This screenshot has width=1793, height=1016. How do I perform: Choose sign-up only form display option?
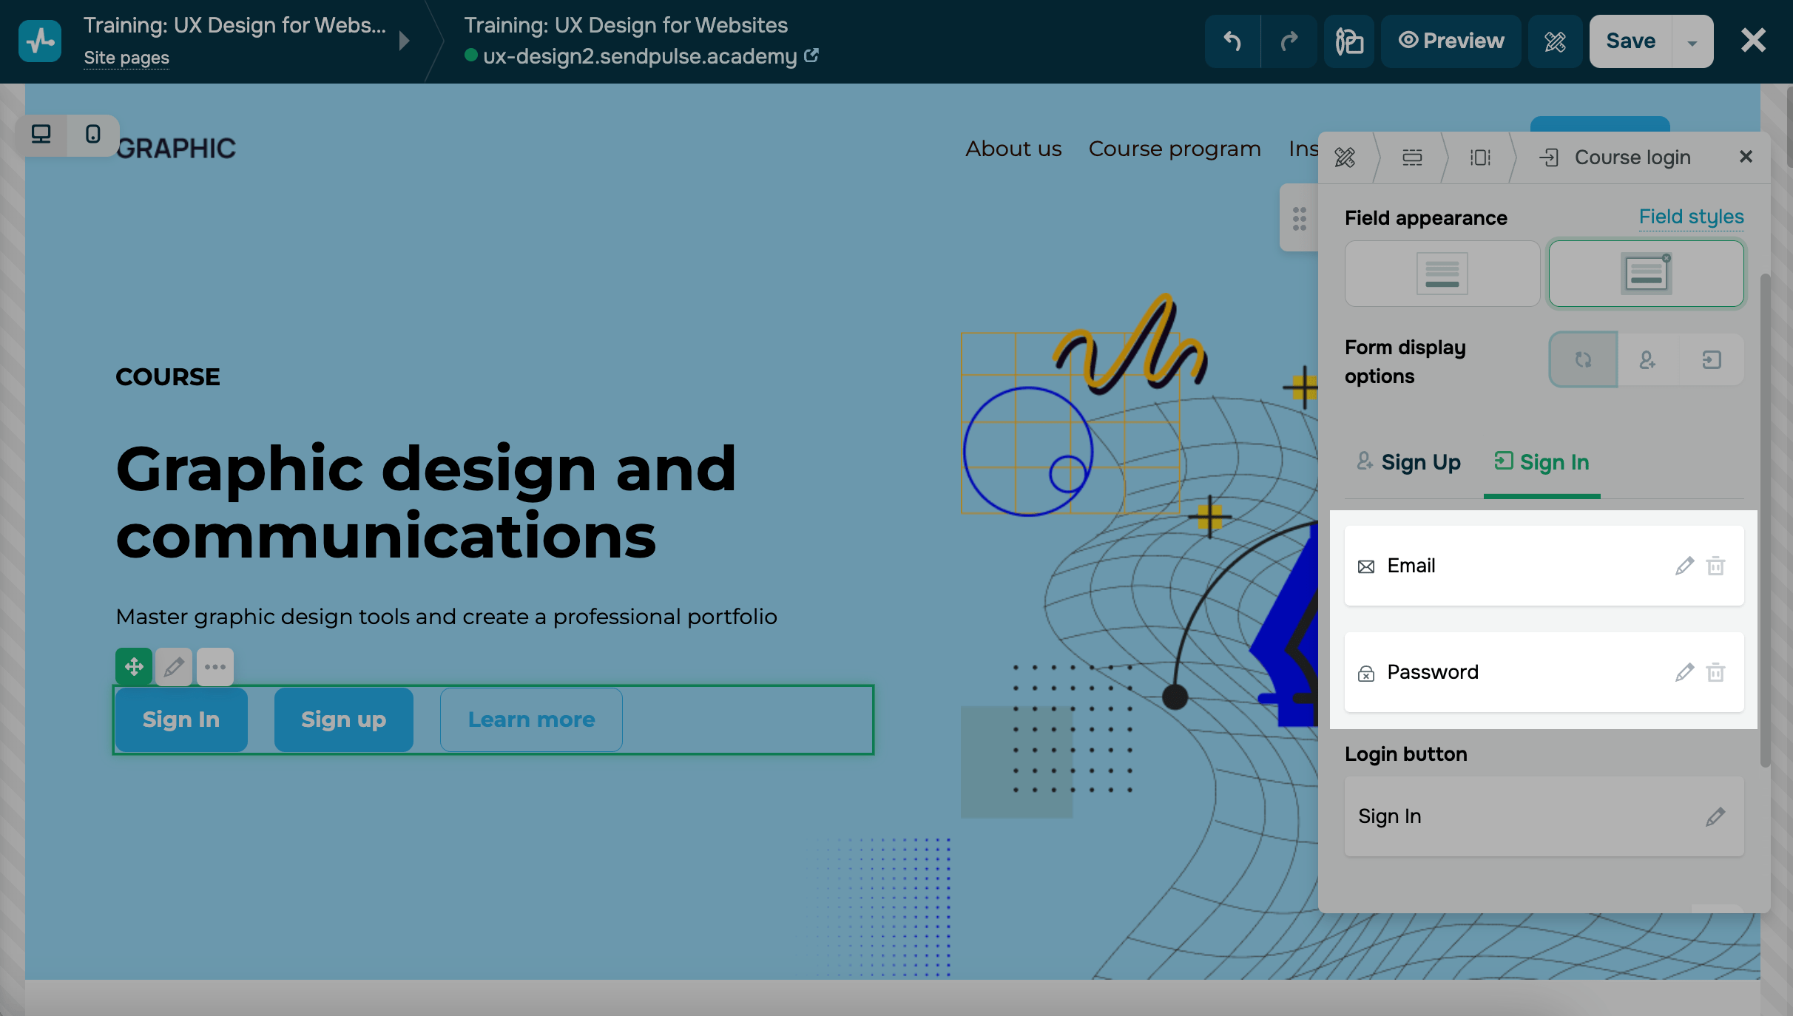[1647, 360]
